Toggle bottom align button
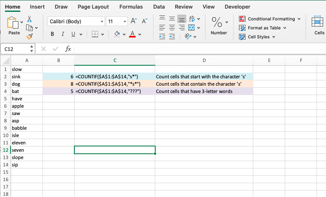This screenshot has height=197, width=326. tap(182, 19)
